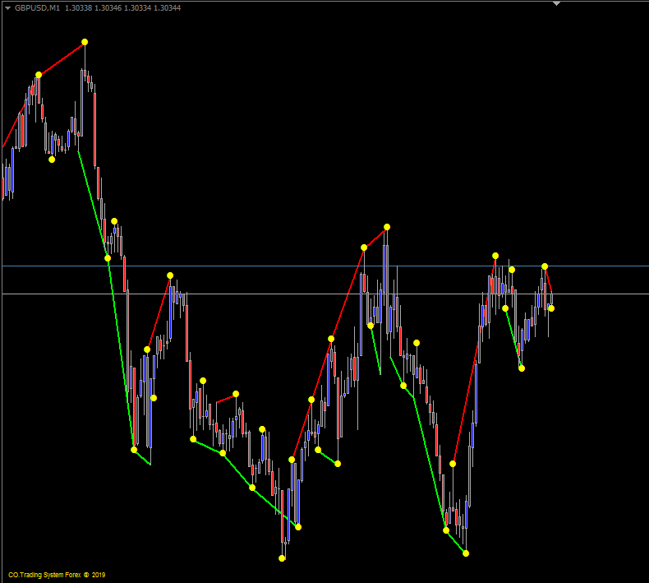Click the copyright symbol in bottom-left label

[x=85, y=575]
